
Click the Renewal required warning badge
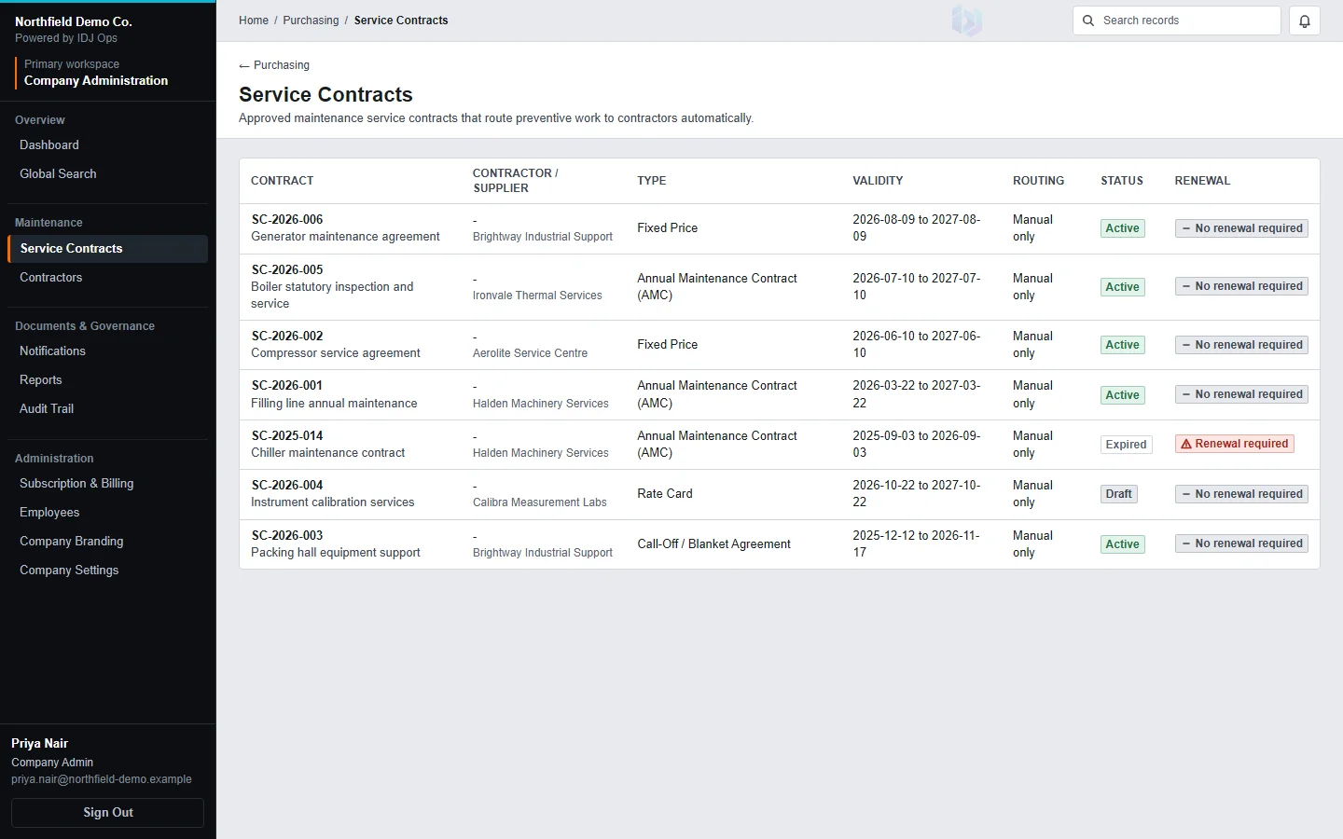tap(1235, 444)
